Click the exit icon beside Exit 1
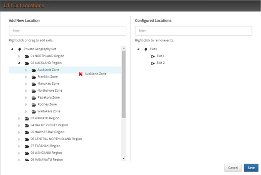The image size is (261, 175). coord(153,56)
